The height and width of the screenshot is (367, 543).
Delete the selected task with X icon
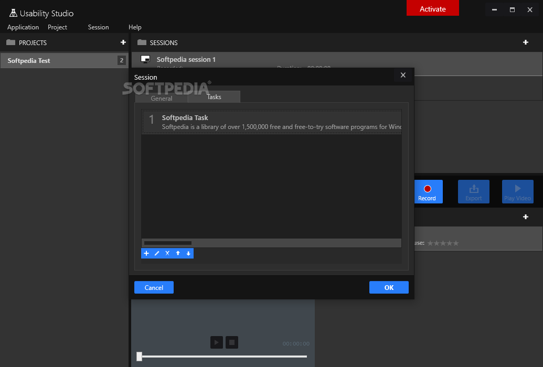coord(167,253)
